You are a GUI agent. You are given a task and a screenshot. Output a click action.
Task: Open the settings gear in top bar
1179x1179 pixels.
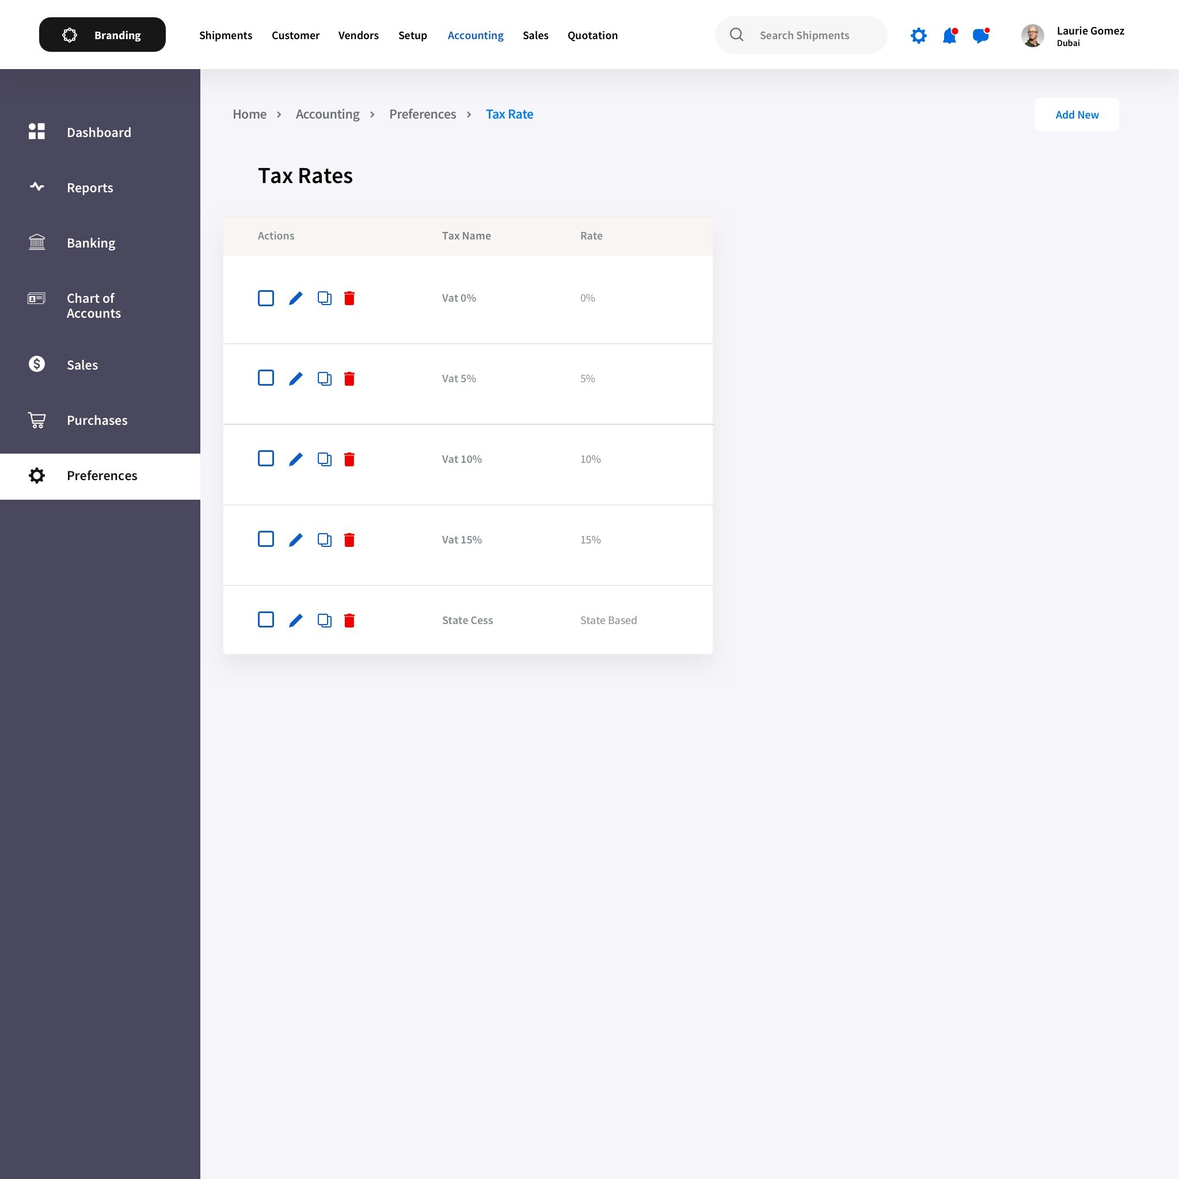pos(918,35)
